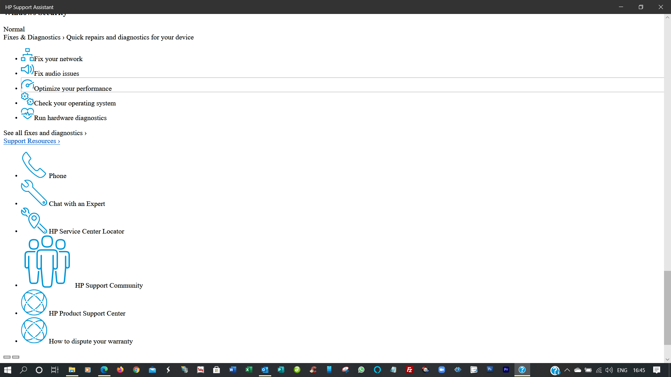Click the second small button at the page bottom
This screenshot has width=671, height=377.
[16, 357]
